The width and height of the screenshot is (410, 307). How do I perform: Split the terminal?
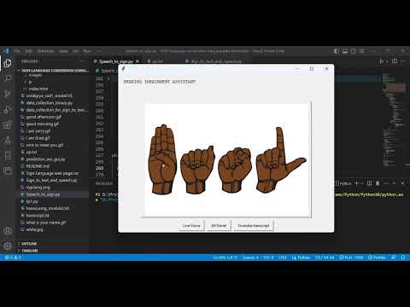point(369,183)
